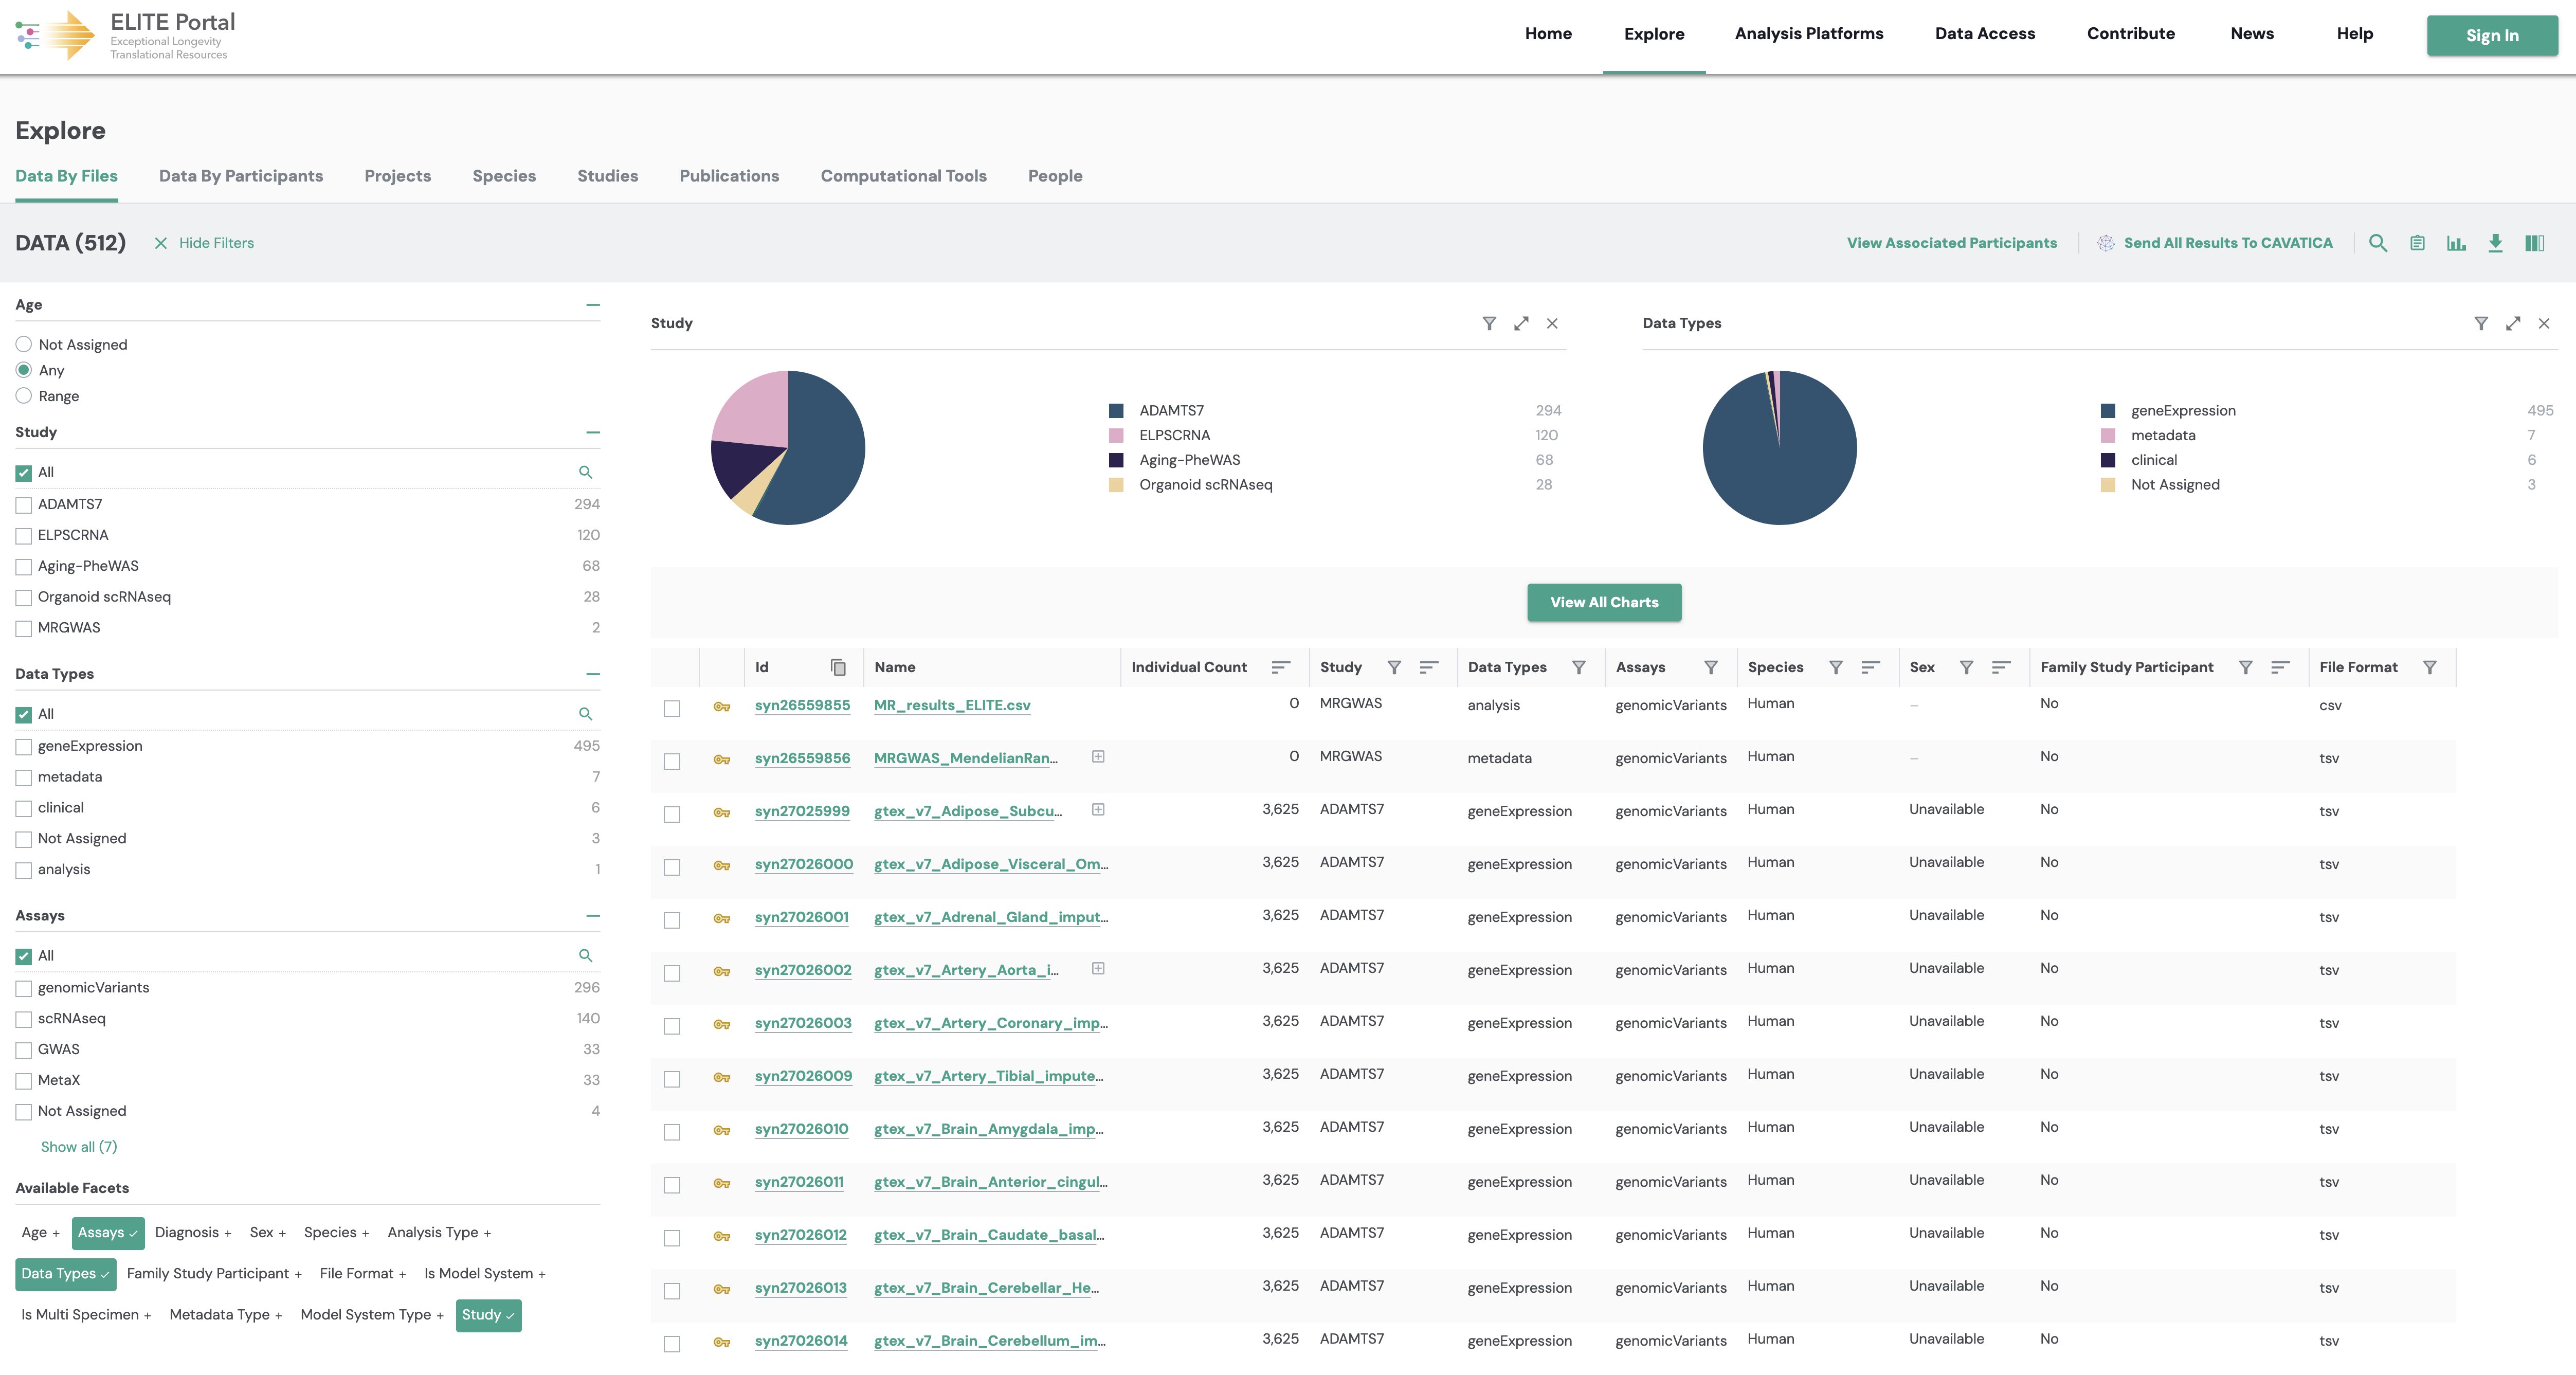Toggle the bar chart visualization icon
The height and width of the screenshot is (1375, 2576).
[x=2456, y=243]
